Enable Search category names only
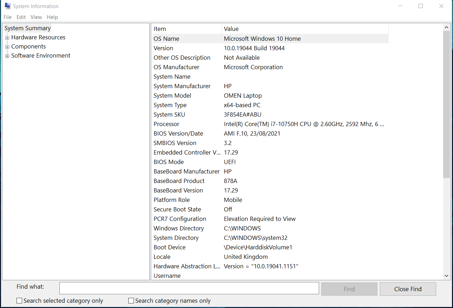Viewport: 453px width, 308px height. pos(131,301)
